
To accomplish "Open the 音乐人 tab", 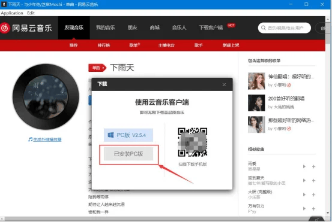I will point(179,28).
